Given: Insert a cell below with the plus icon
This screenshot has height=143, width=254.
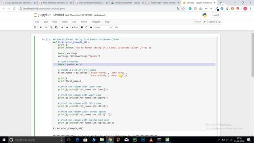Looking at the screenshot, I should 40,27.
